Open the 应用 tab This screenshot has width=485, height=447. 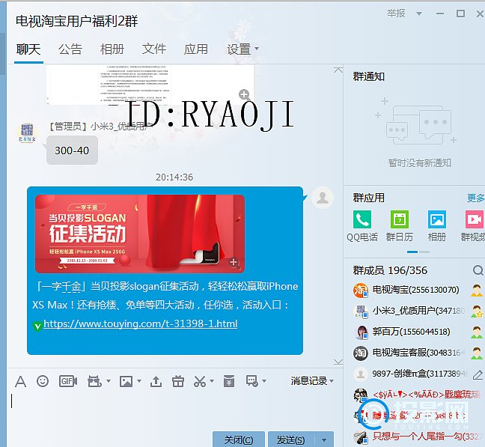[196, 49]
